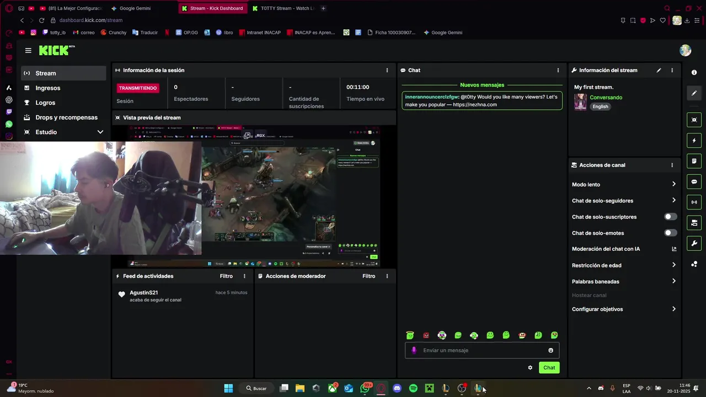
Task: Switch to the T0TTY Stream browser tab
Action: click(x=284, y=8)
